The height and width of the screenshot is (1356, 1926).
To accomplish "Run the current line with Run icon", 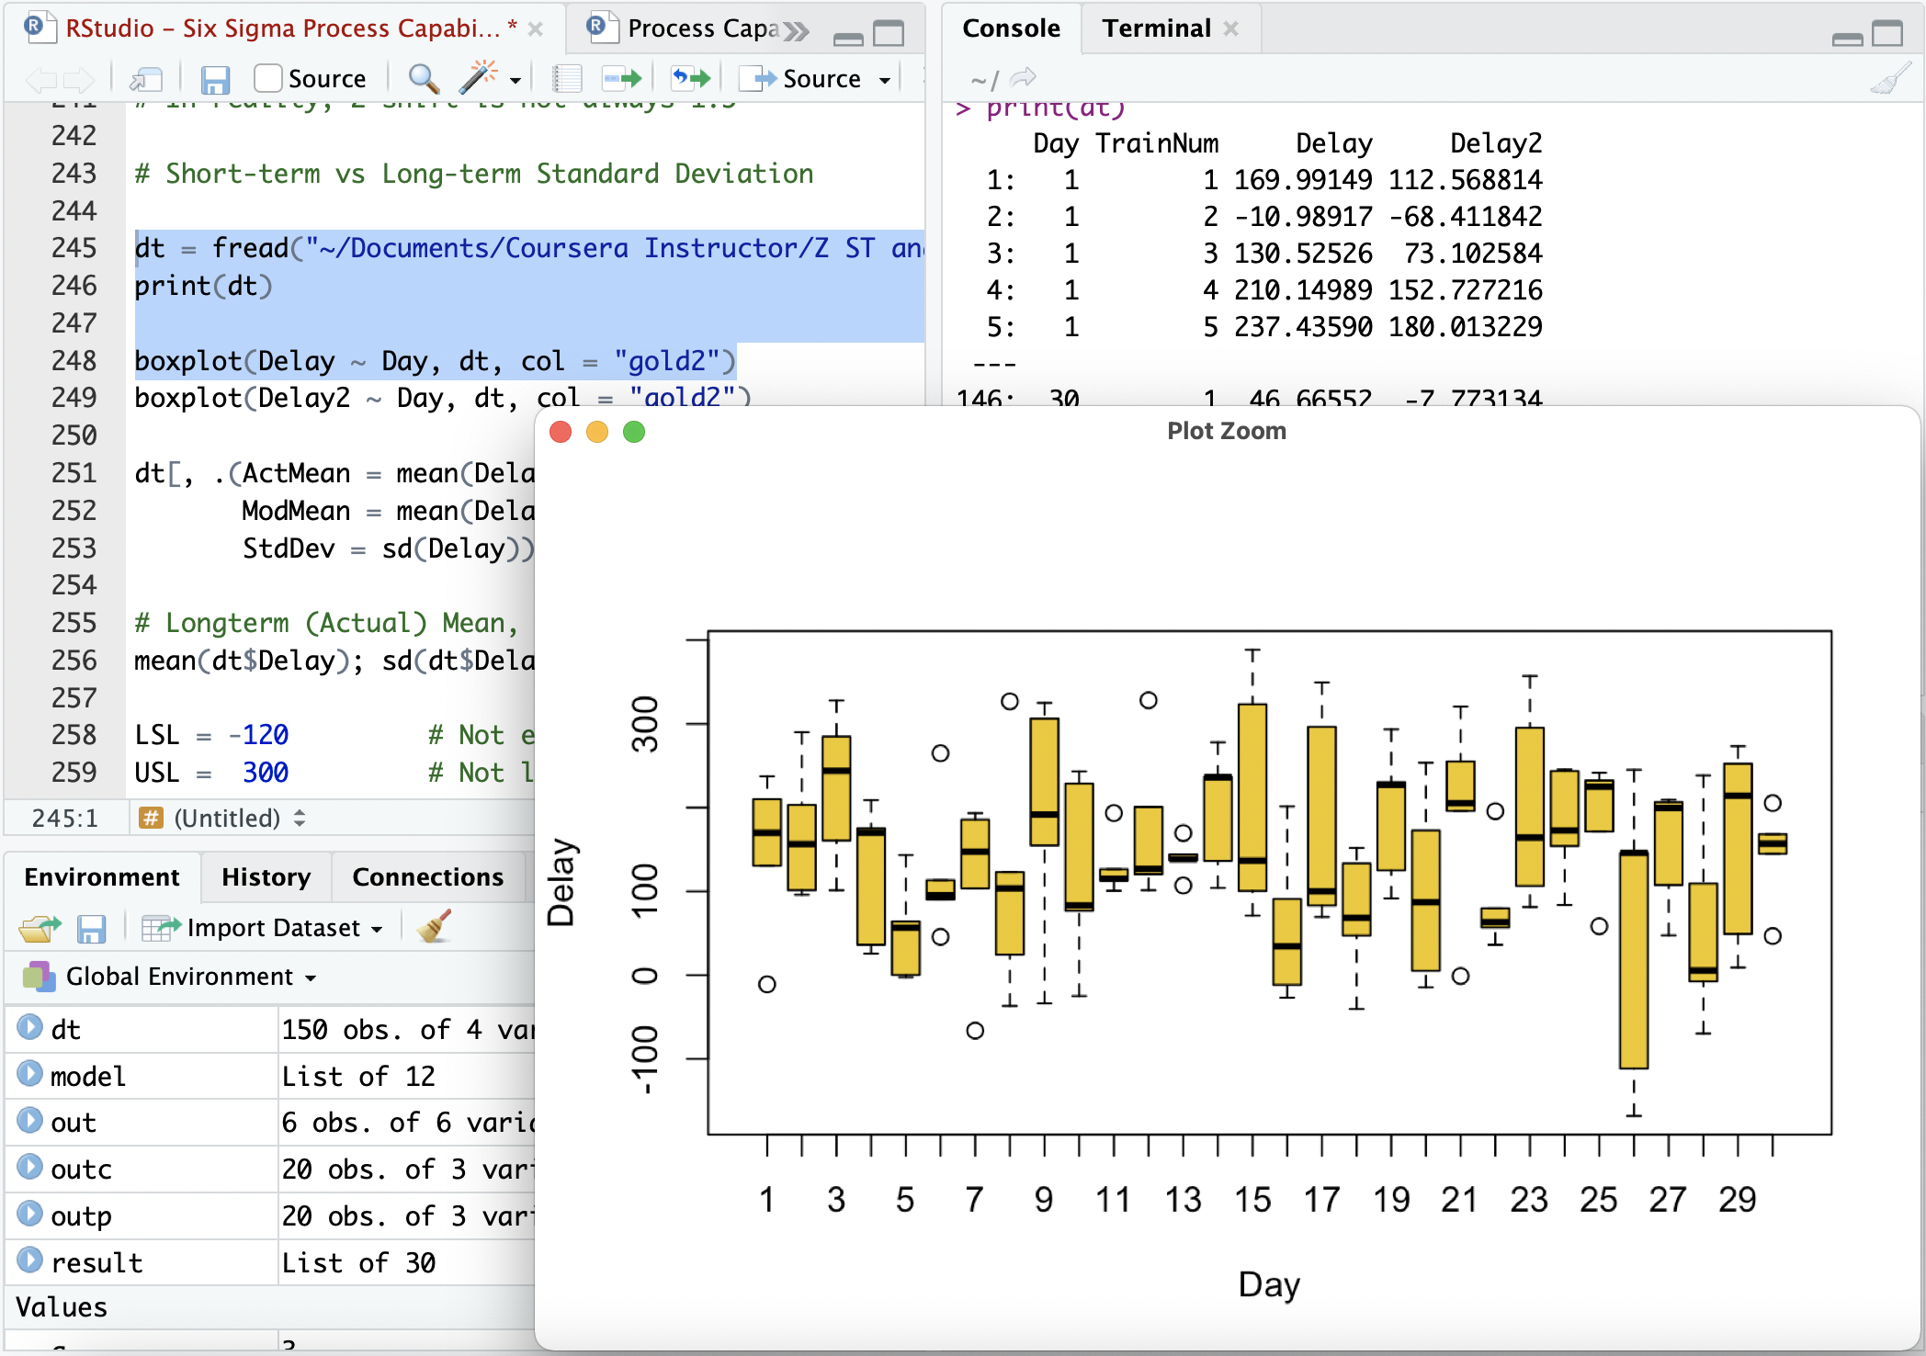I will point(622,79).
